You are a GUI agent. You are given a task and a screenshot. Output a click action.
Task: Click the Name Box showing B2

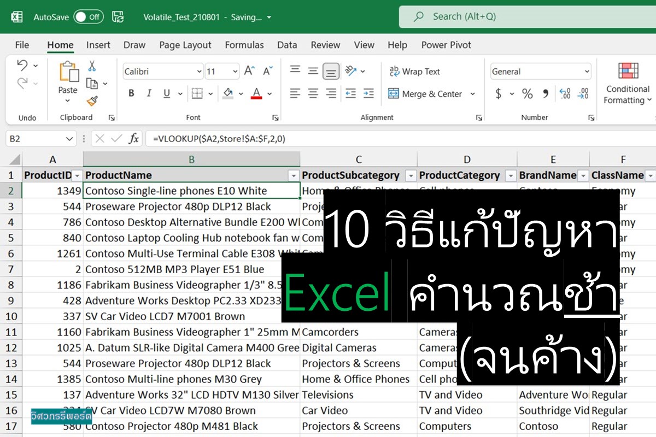[40, 139]
